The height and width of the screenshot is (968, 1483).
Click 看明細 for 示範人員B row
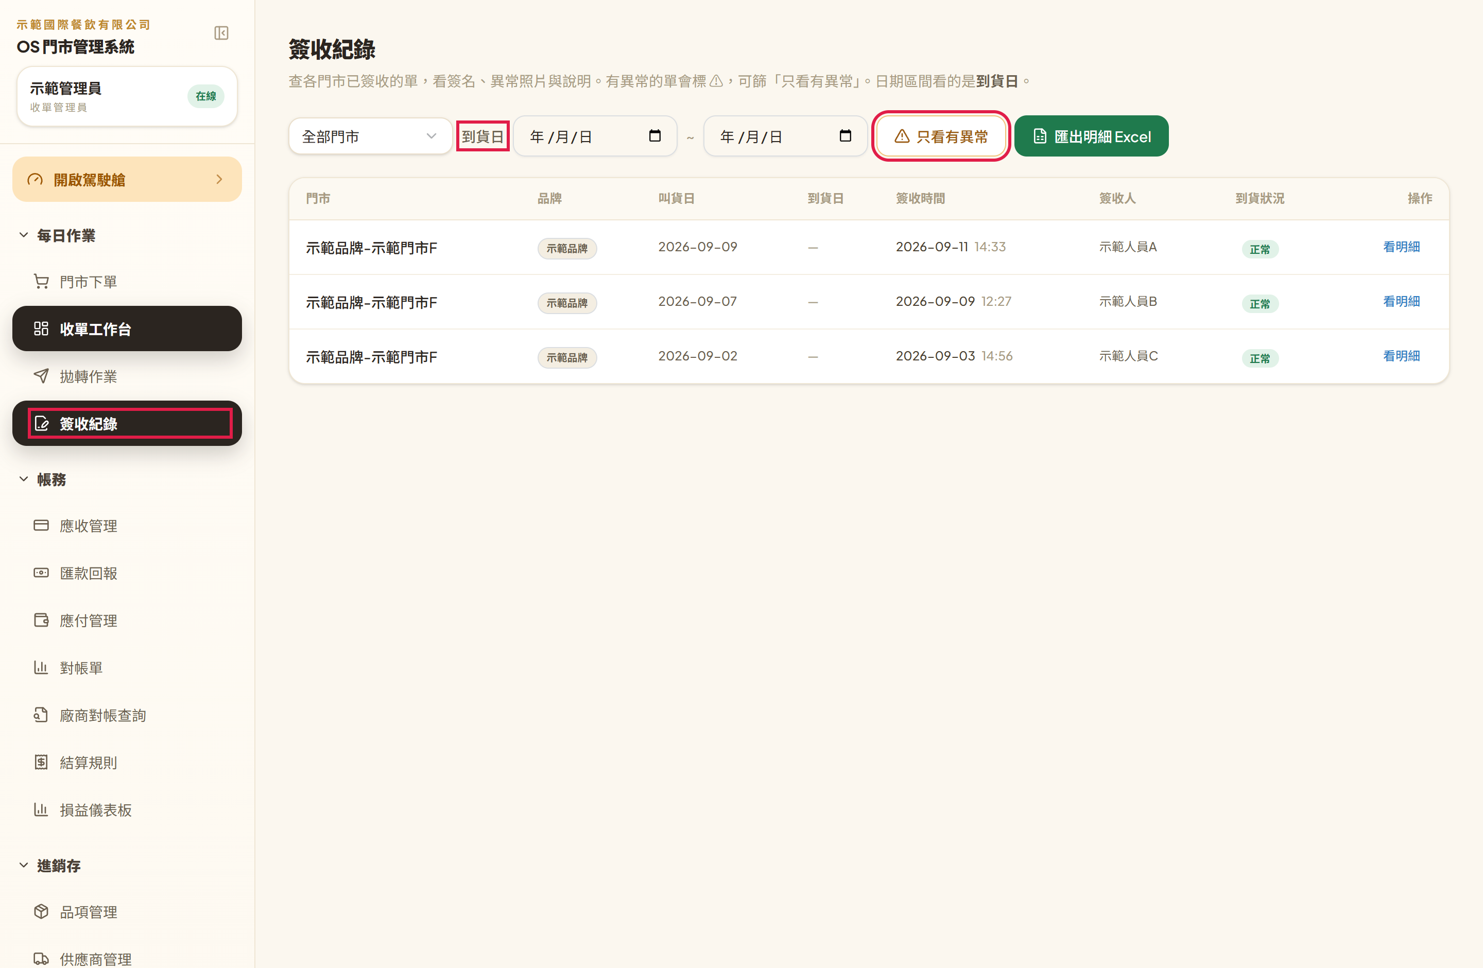click(x=1401, y=302)
